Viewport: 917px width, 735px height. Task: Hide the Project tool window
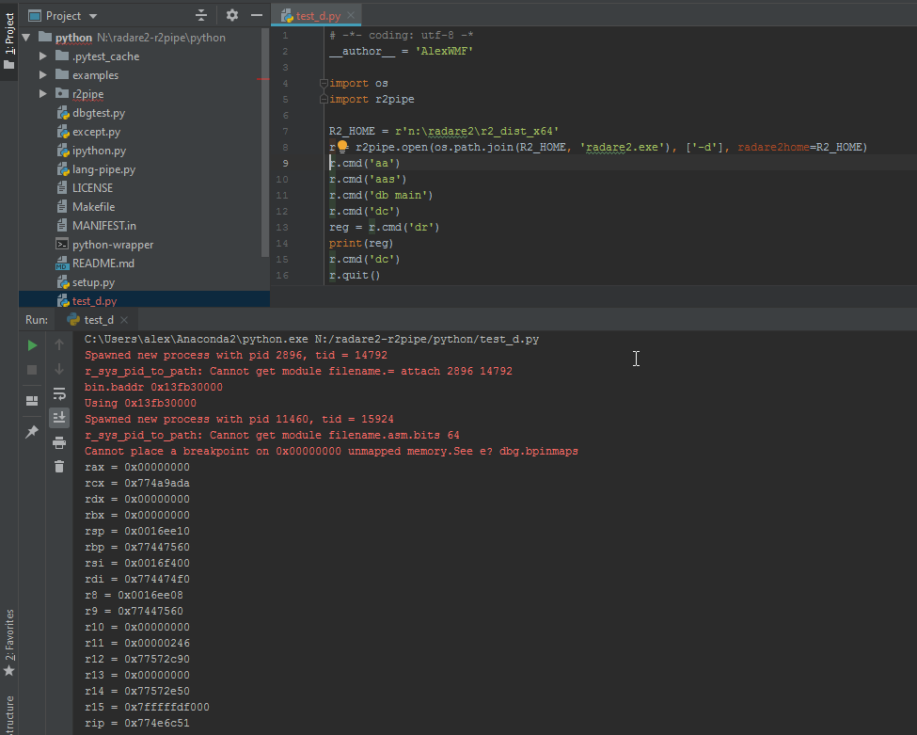click(255, 14)
